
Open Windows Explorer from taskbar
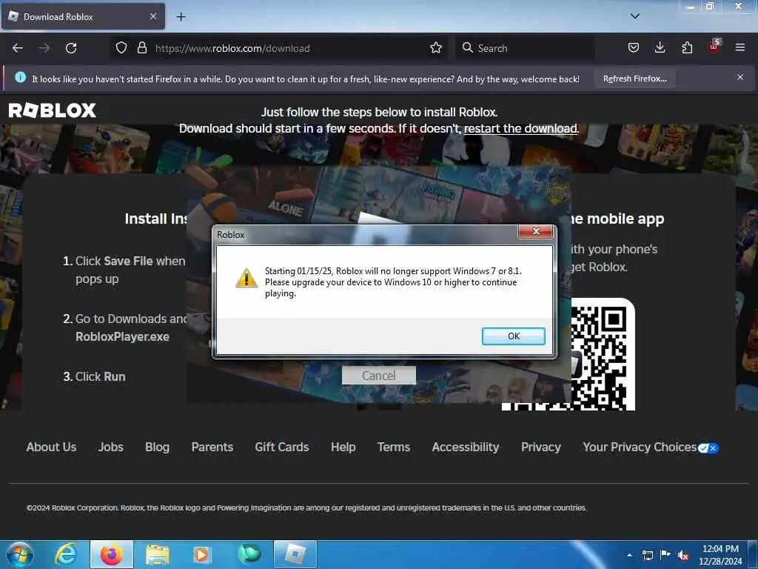(158, 554)
